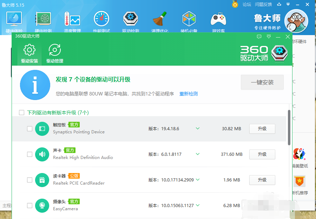This screenshot has height=219, width=316.
Task: Switch to the 驱动安装 tab
Action: (29, 54)
